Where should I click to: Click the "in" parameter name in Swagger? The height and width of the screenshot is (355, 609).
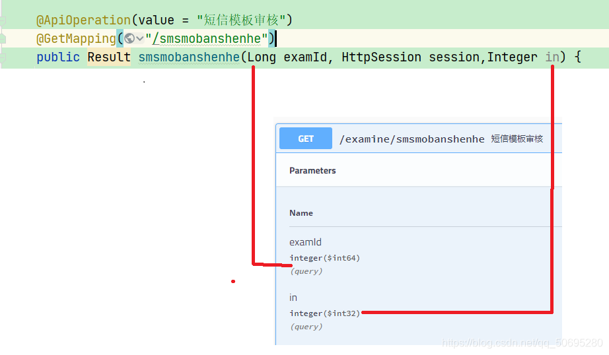pos(293,298)
